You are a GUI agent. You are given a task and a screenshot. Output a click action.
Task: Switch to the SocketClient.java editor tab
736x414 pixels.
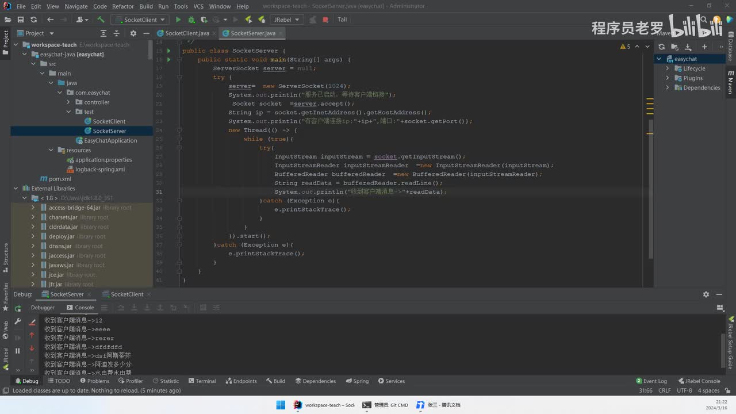tap(187, 33)
